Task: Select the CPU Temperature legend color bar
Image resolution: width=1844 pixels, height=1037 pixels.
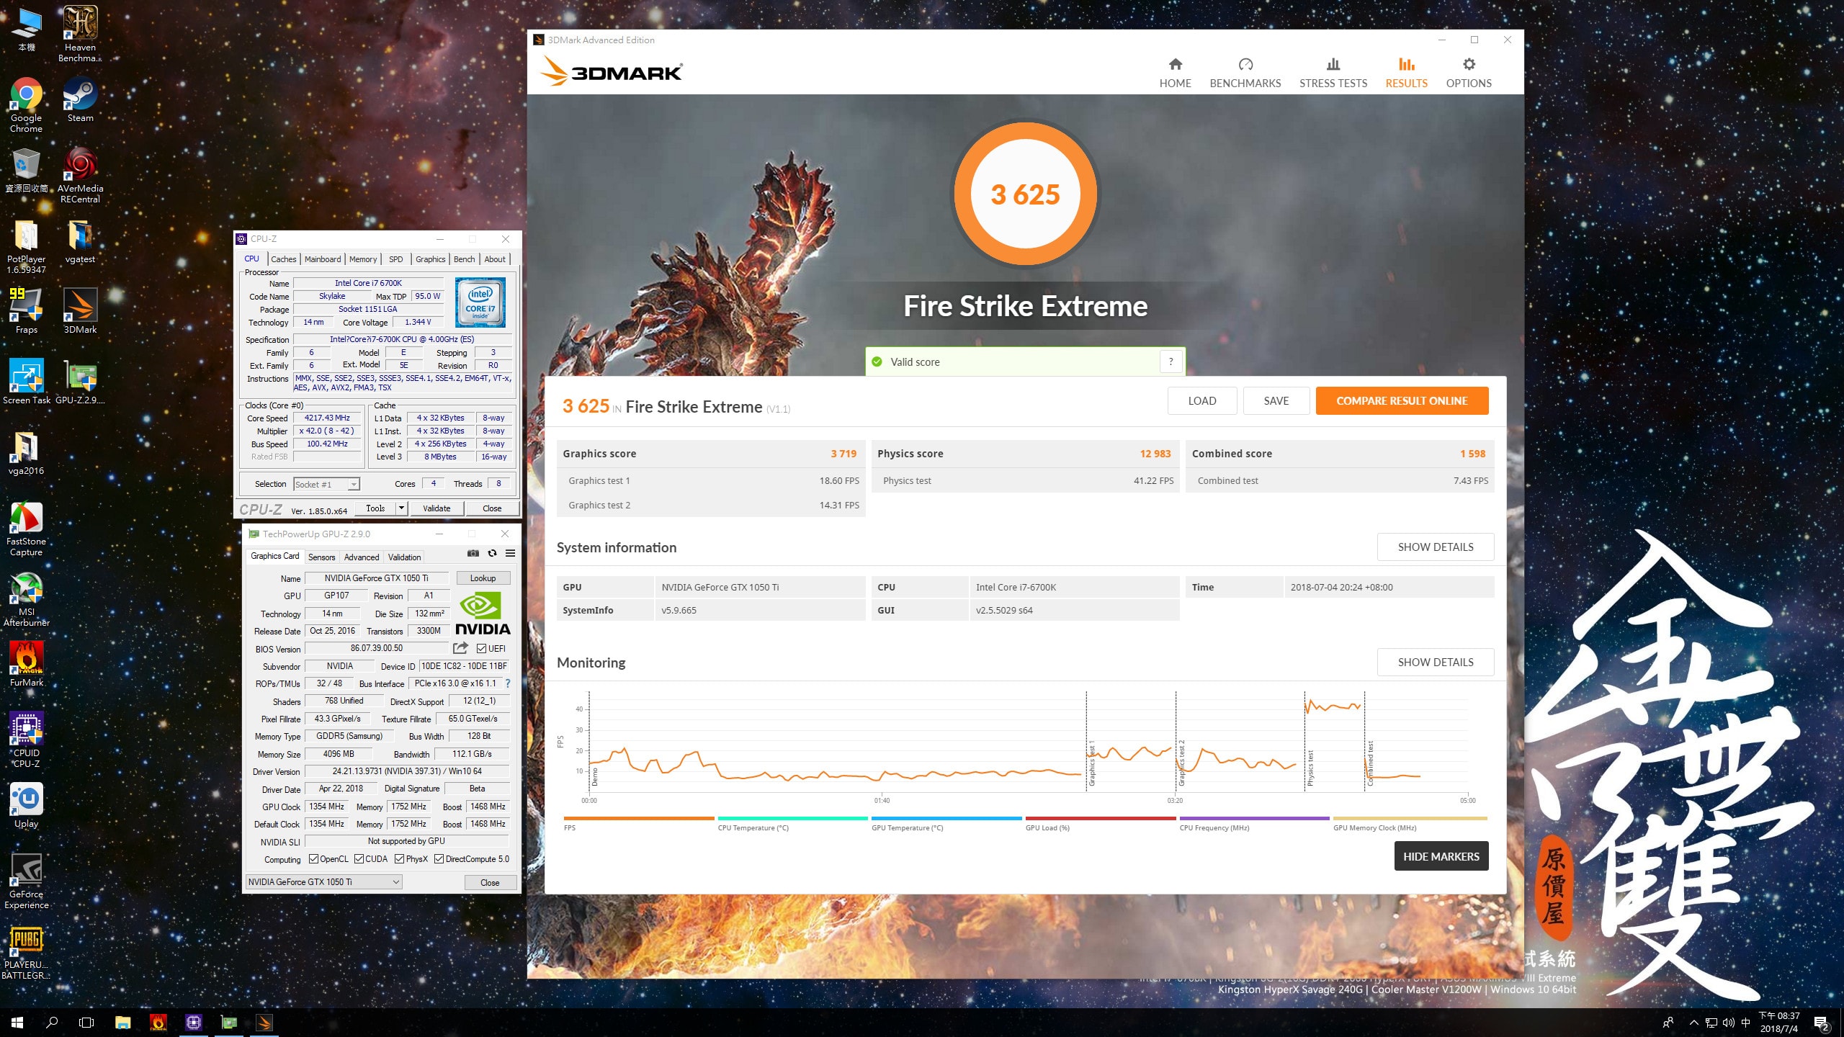Action: [x=792, y=818]
